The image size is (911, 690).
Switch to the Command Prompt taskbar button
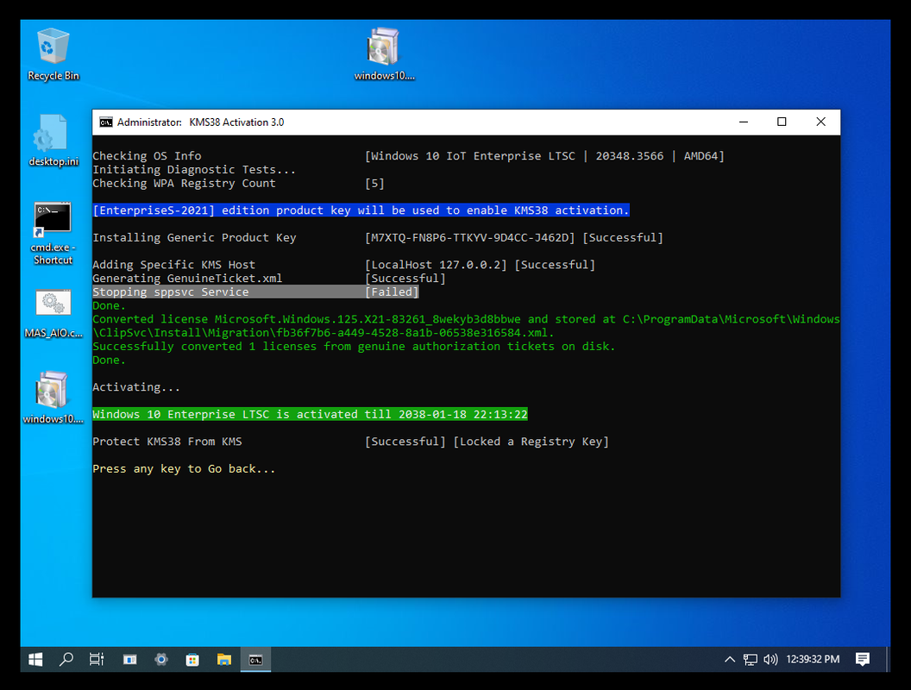click(255, 659)
